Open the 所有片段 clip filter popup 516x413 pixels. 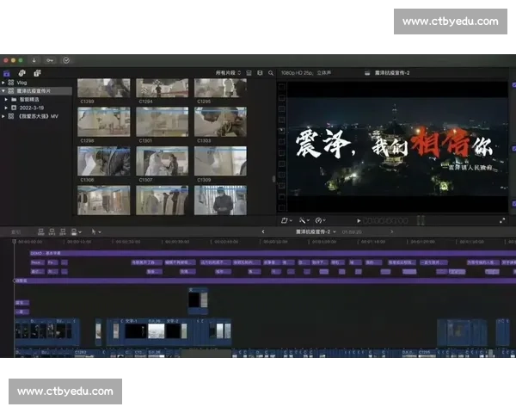click(228, 73)
